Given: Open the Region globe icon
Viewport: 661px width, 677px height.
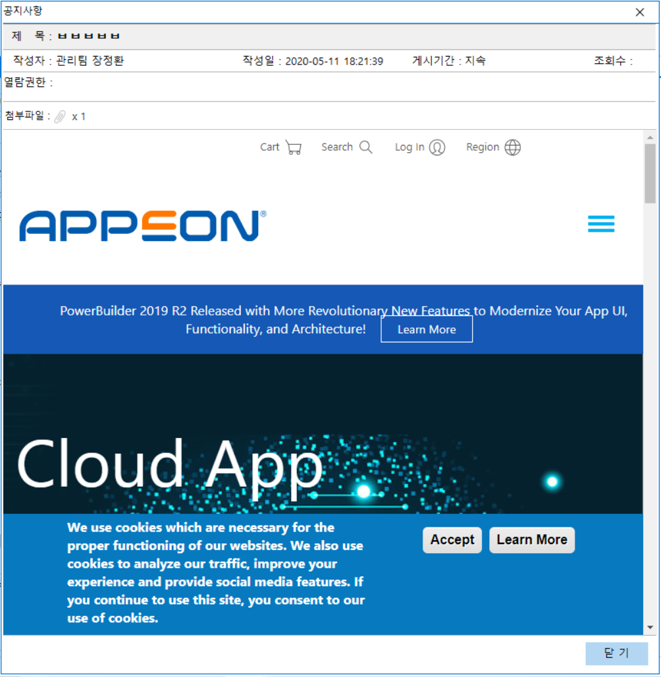Looking at the screenshot, I should pyautogui.click(x=513, y=148).
